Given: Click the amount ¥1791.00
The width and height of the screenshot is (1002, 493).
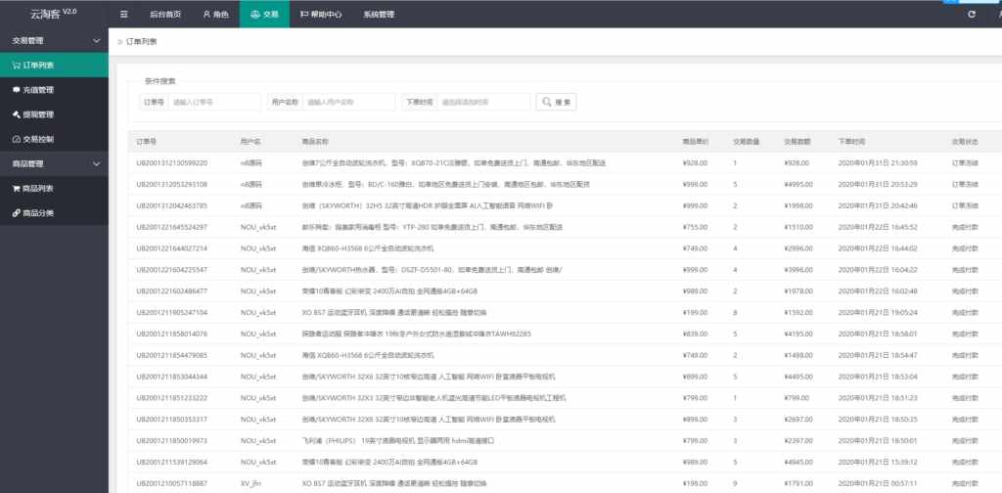Looking at the screenshot, I should 798,483.
